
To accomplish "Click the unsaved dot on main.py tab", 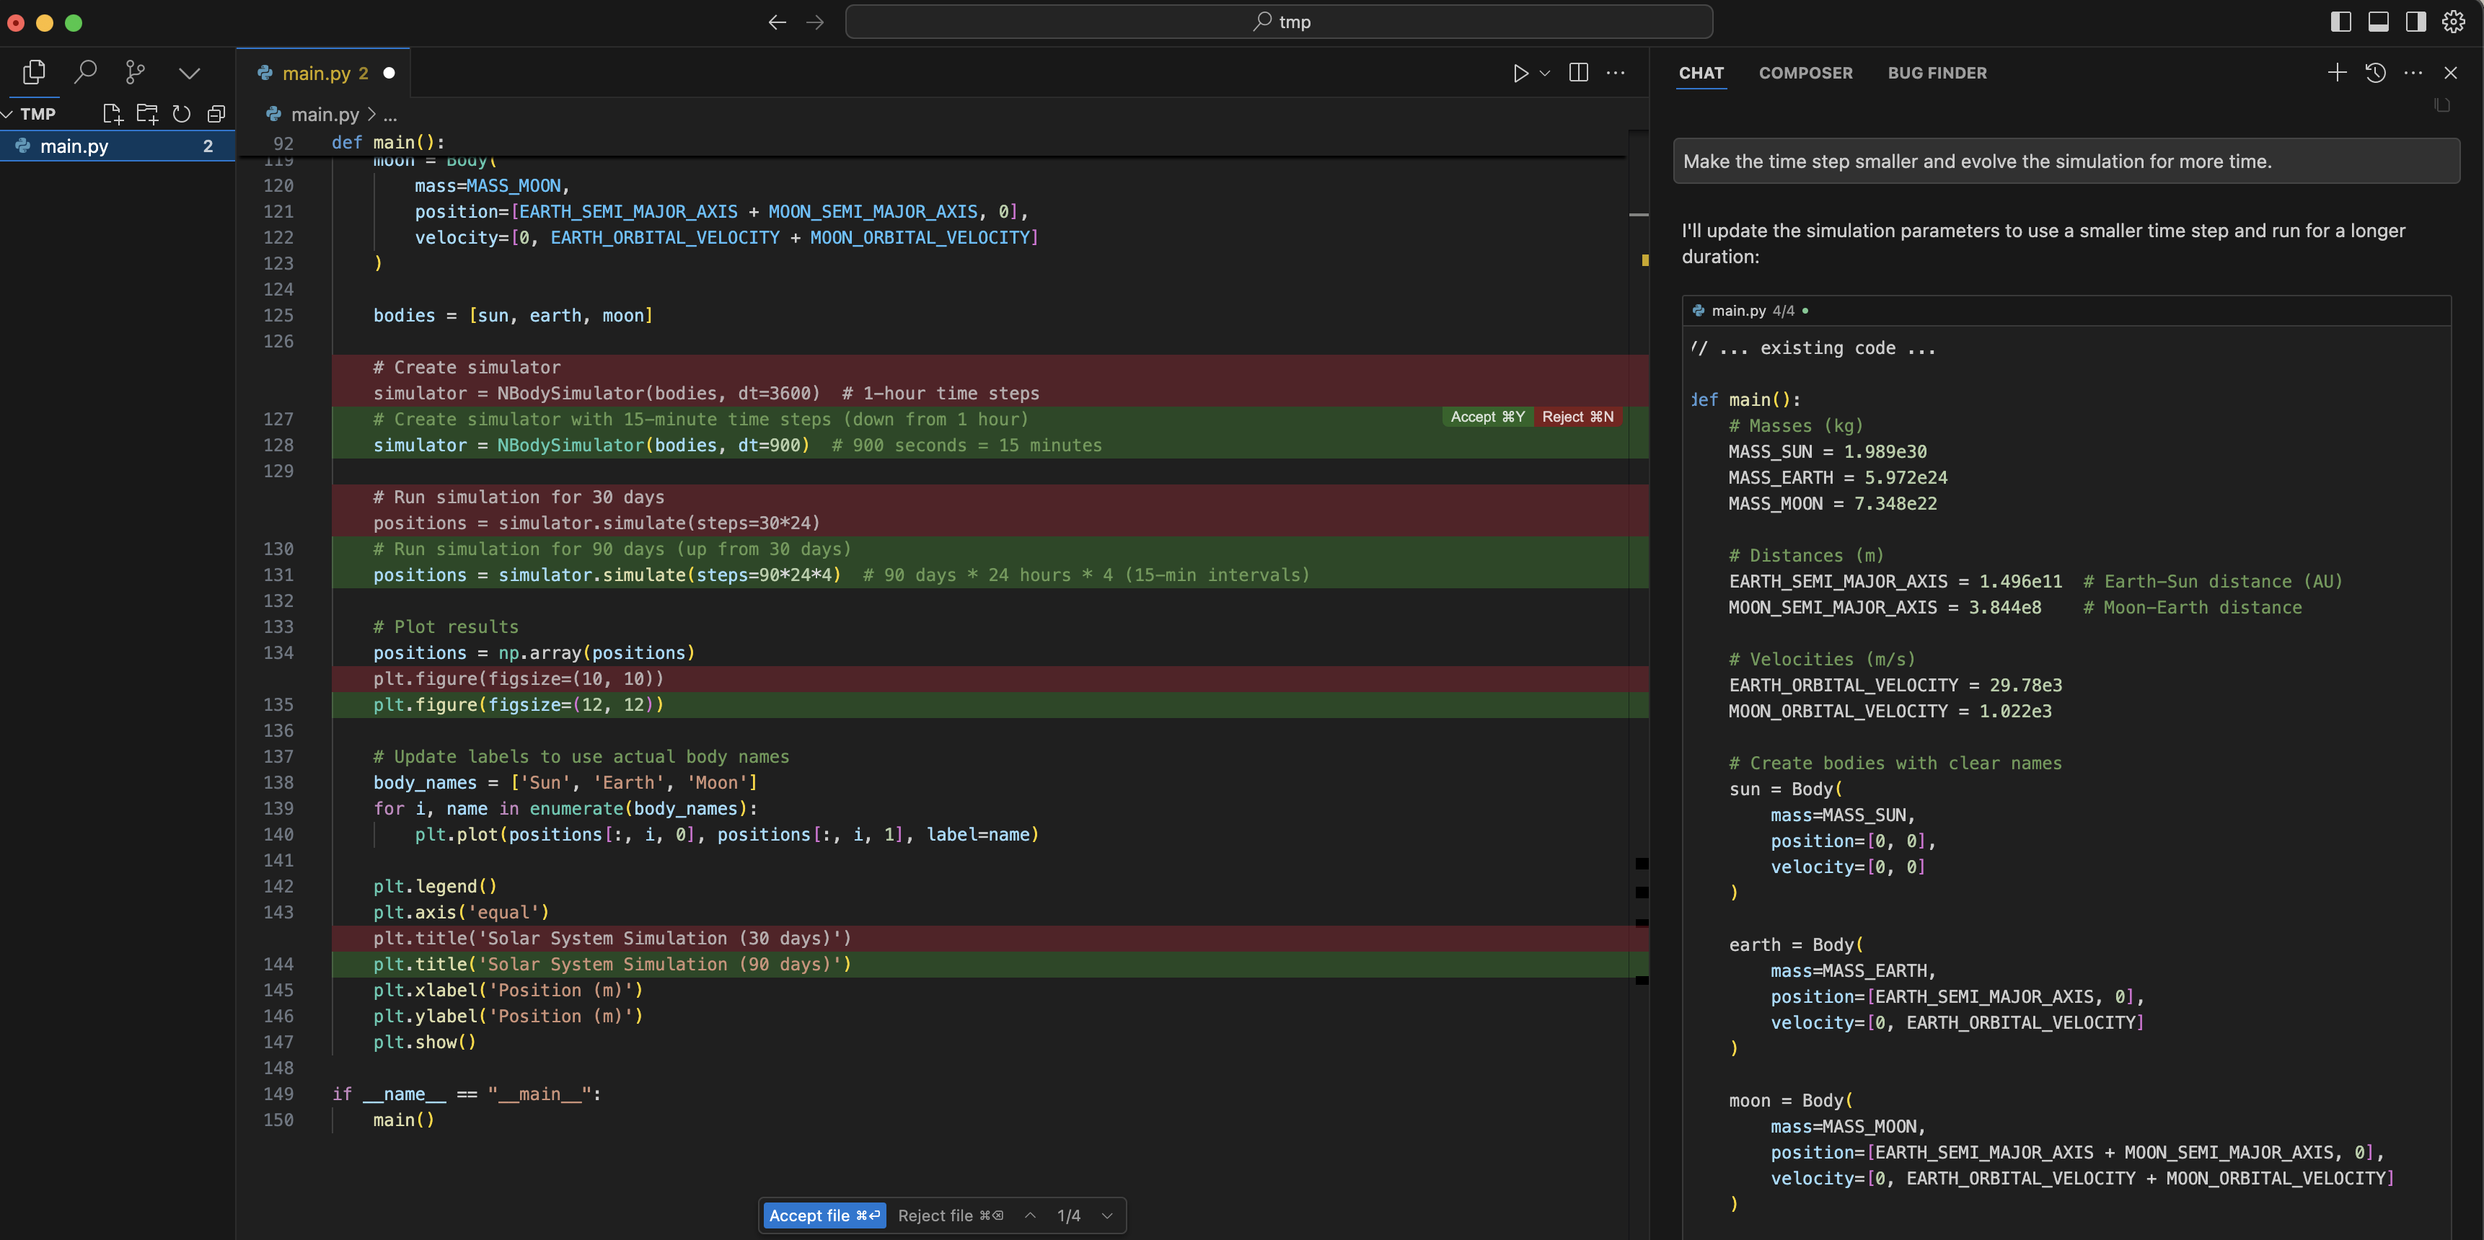I will [x=389, y=74].
